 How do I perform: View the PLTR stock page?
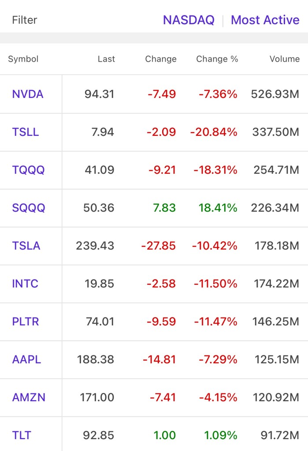coord(26,321)
